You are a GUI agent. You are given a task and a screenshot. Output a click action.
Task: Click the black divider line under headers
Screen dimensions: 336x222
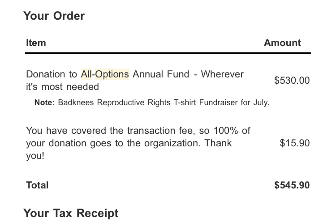pos(168,53)
